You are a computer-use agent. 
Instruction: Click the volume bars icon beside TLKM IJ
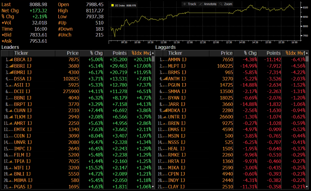pos(11,117)
